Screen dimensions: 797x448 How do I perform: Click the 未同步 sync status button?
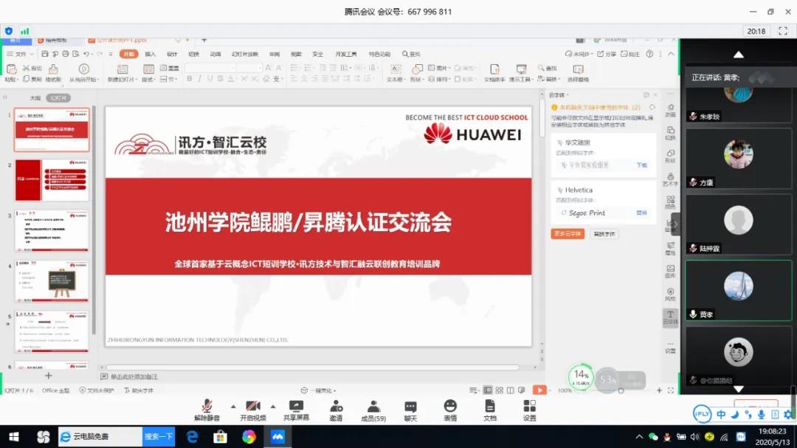pos(579,54)
